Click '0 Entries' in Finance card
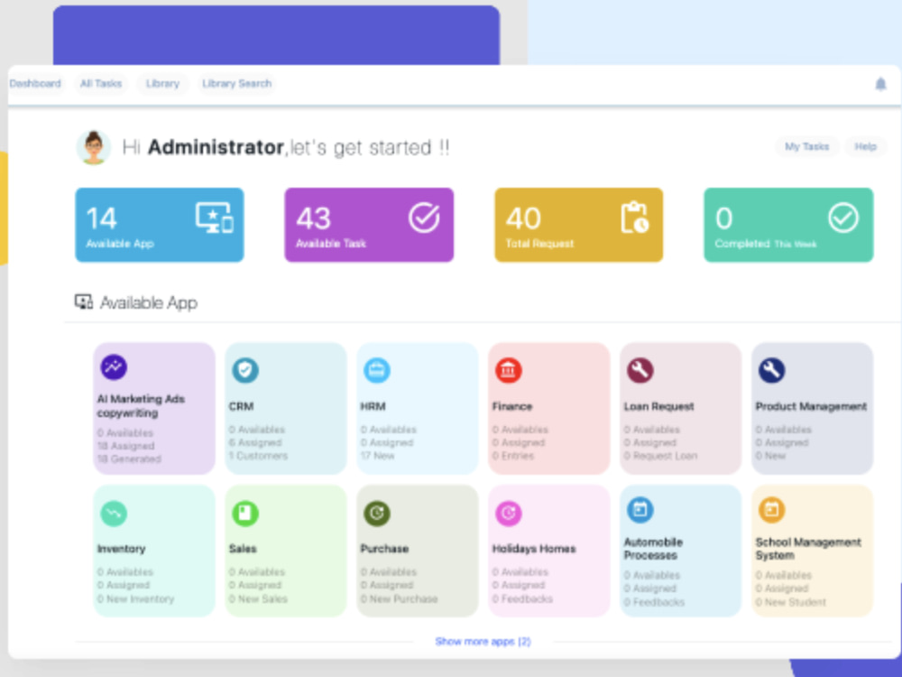 click(x=512, y=456)
